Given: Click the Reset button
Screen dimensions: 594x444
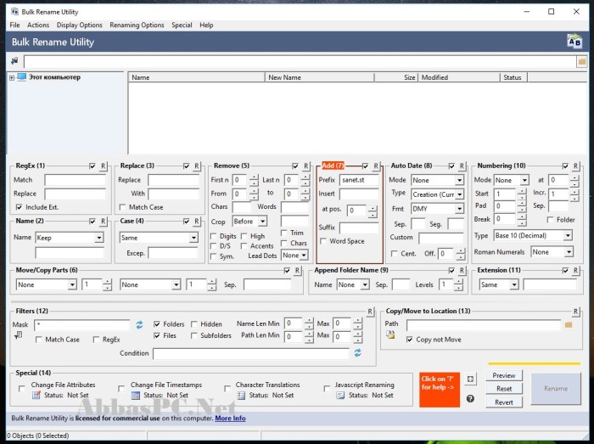Looking at the screenshot, I should point(504,389).
